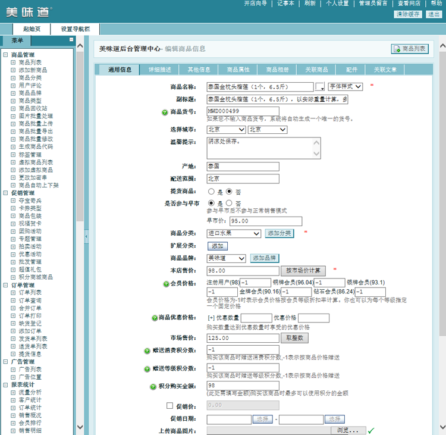446x435 pixels.
Task: Click the 商品分类 tree node icon
Action: tap(13, 78)
